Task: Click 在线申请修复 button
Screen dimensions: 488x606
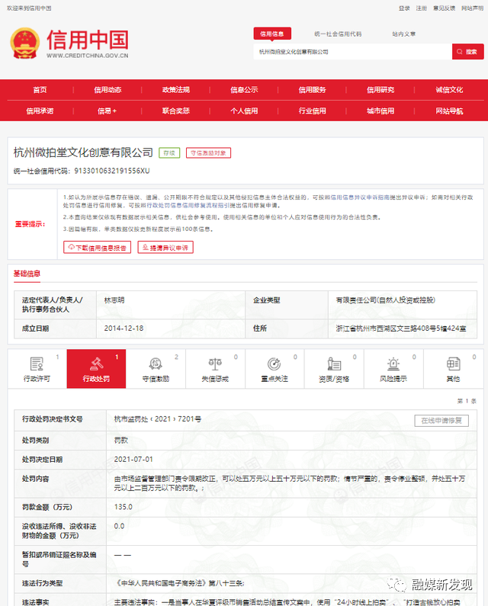Action: pos(441,421)
